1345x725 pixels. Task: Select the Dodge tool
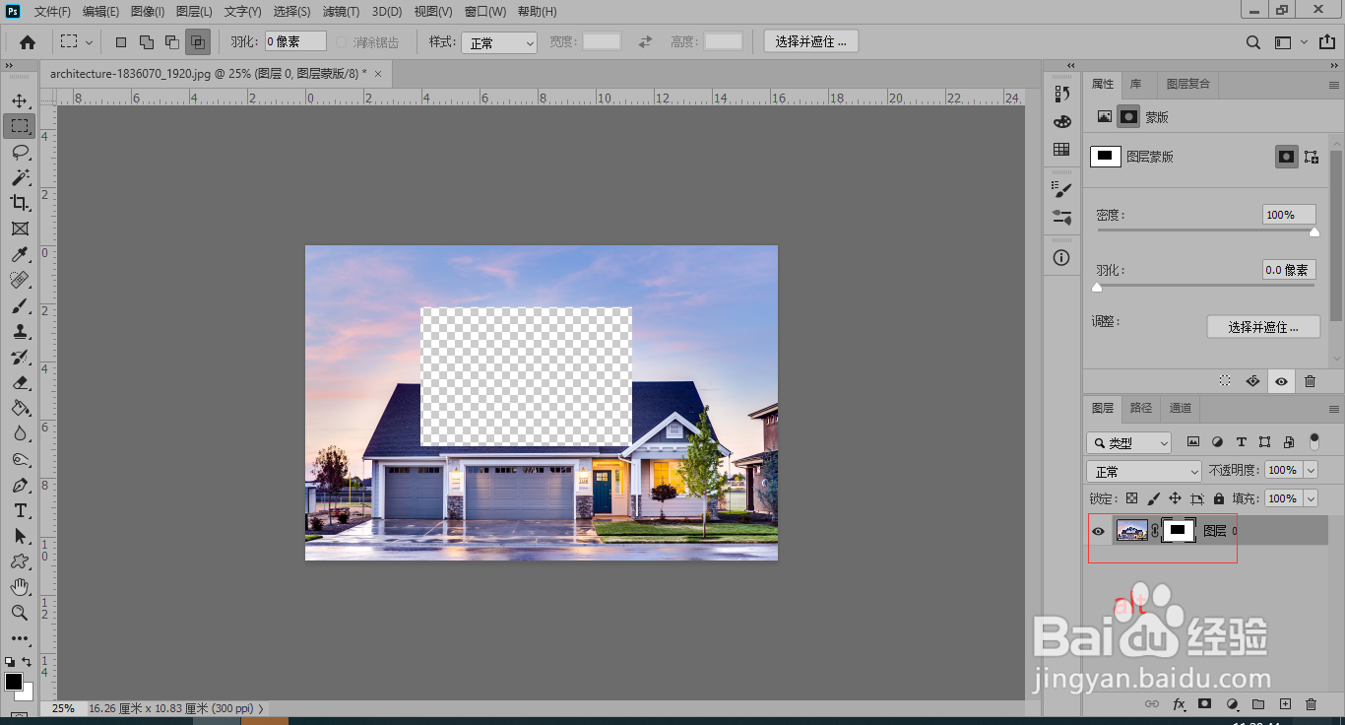pyautogui.click(x=20, y=460)
